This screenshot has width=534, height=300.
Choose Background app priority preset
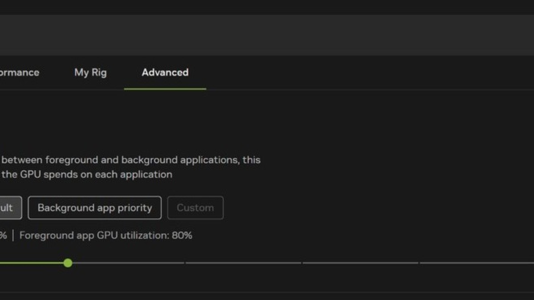coord(95,208)
